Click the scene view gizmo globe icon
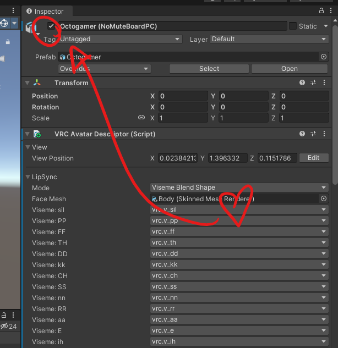 4,23
